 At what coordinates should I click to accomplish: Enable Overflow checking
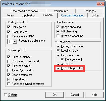point(58,36)
